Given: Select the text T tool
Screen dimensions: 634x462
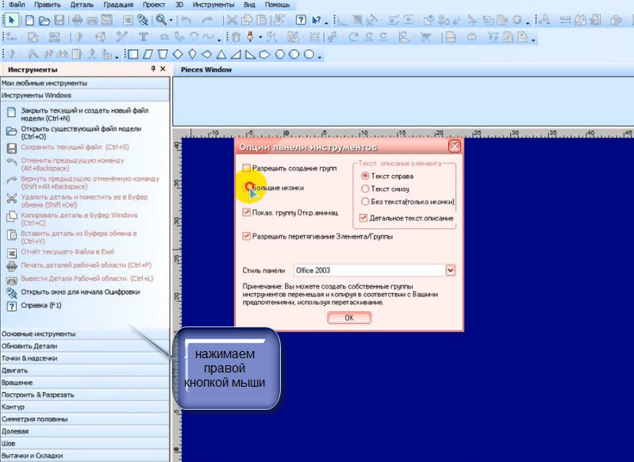Looking at the screenshot, I should coord(143,37).
